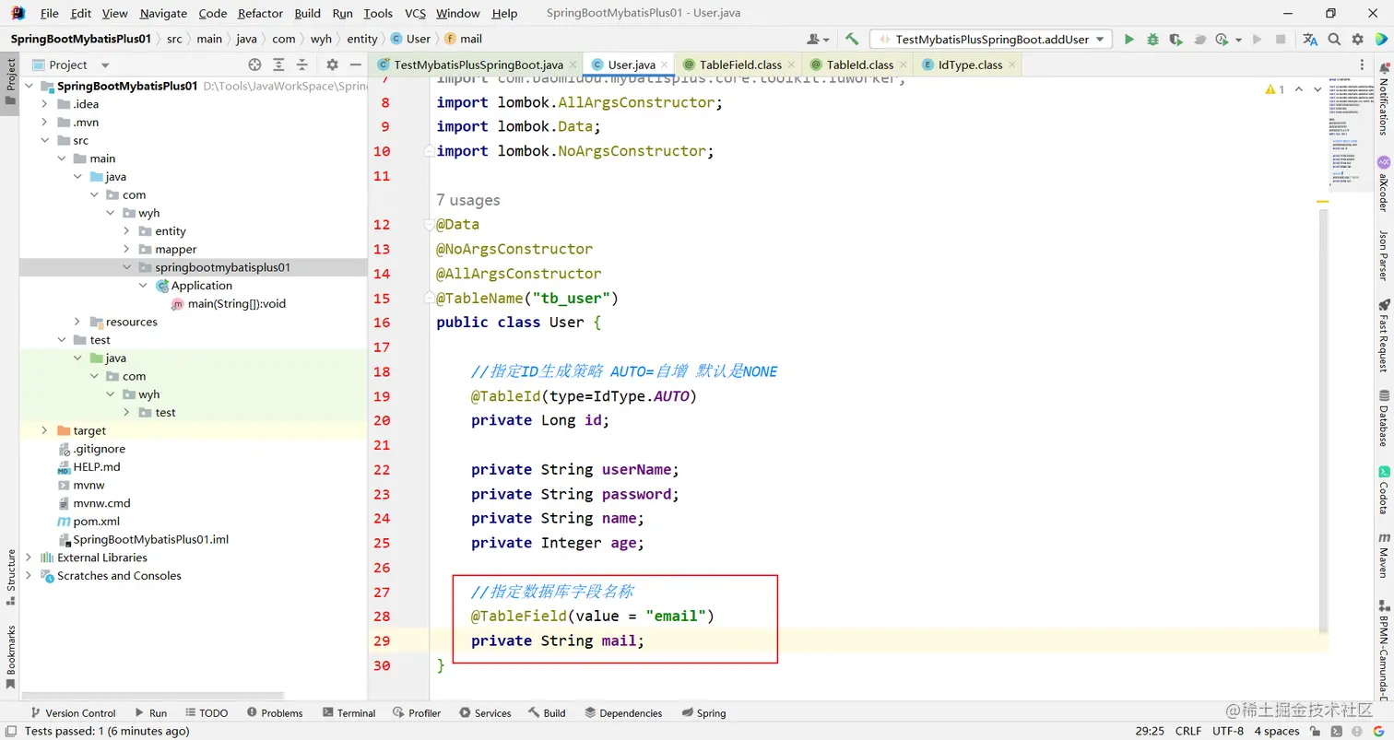Hide the Project panel with minus icon
The width and height of the screenshot is (1394, 740).
click(x=355, y=65)
